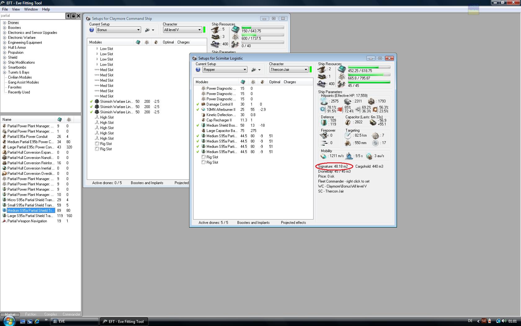The image size is (521, 326).
Task: Deactivate the 10MN Afterburner II module
Action: (198, 110)
